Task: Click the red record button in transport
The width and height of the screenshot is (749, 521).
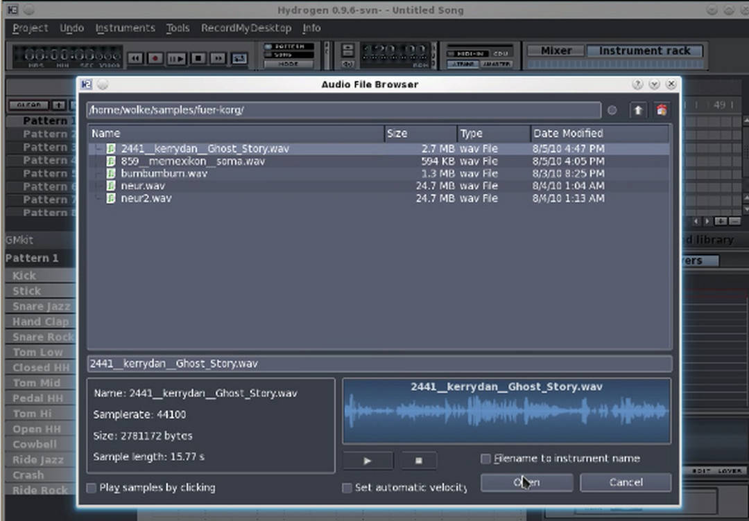Action: tap(155, 58)
